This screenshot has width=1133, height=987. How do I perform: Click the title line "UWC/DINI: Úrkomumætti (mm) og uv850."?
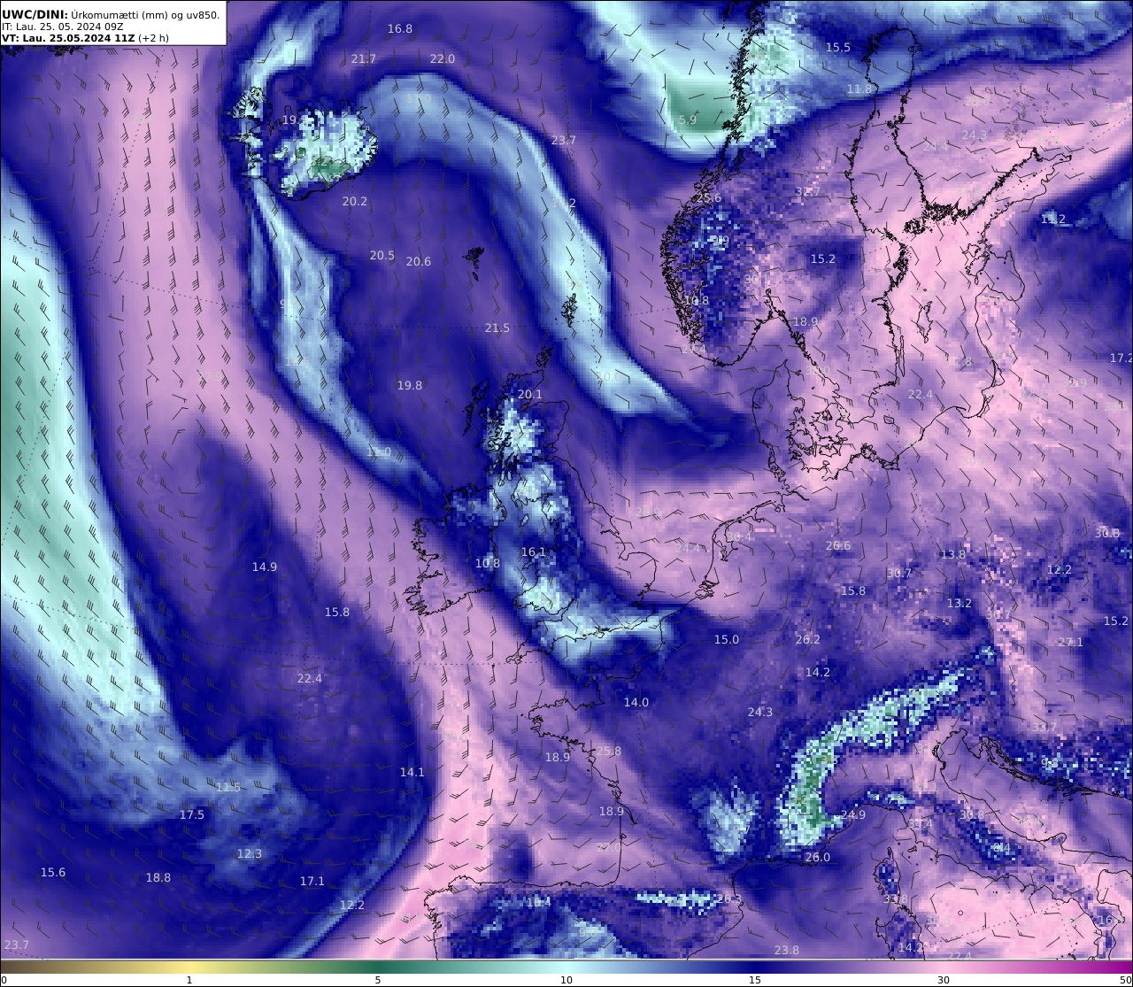point(111,15)
